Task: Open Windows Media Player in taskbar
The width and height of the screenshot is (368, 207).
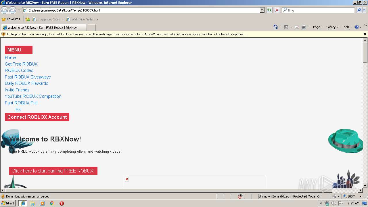Action: pos(42,203)
